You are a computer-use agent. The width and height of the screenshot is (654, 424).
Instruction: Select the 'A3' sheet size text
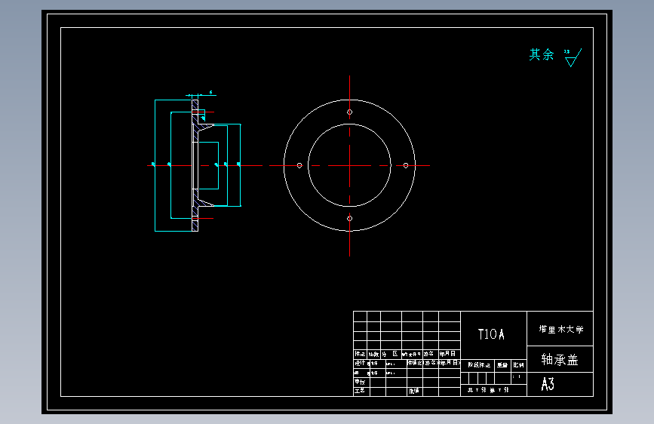coord(548,384)
